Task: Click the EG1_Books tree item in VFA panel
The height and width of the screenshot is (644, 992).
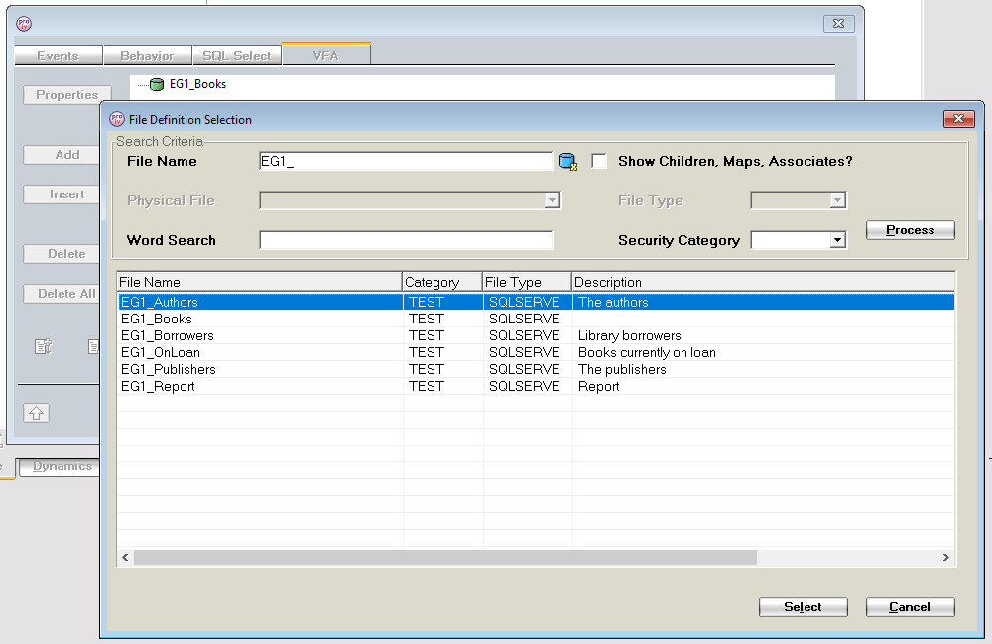Action: [x=197, y=84]
